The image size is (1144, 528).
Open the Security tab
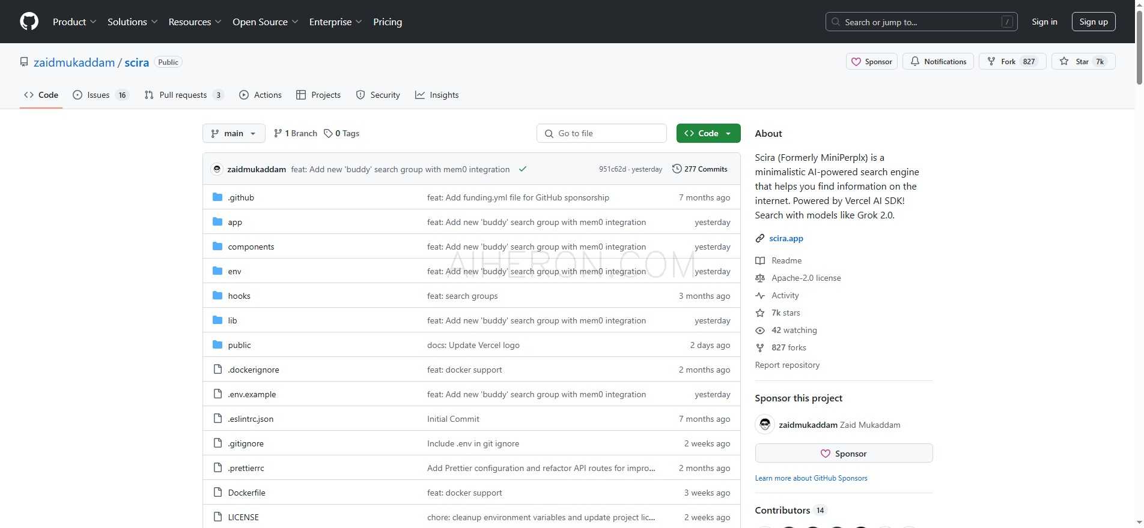click(378, 95)
